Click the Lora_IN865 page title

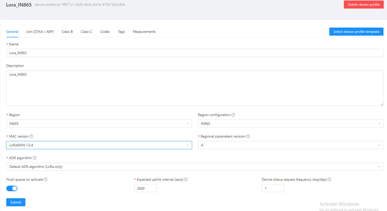coord(19,5)
